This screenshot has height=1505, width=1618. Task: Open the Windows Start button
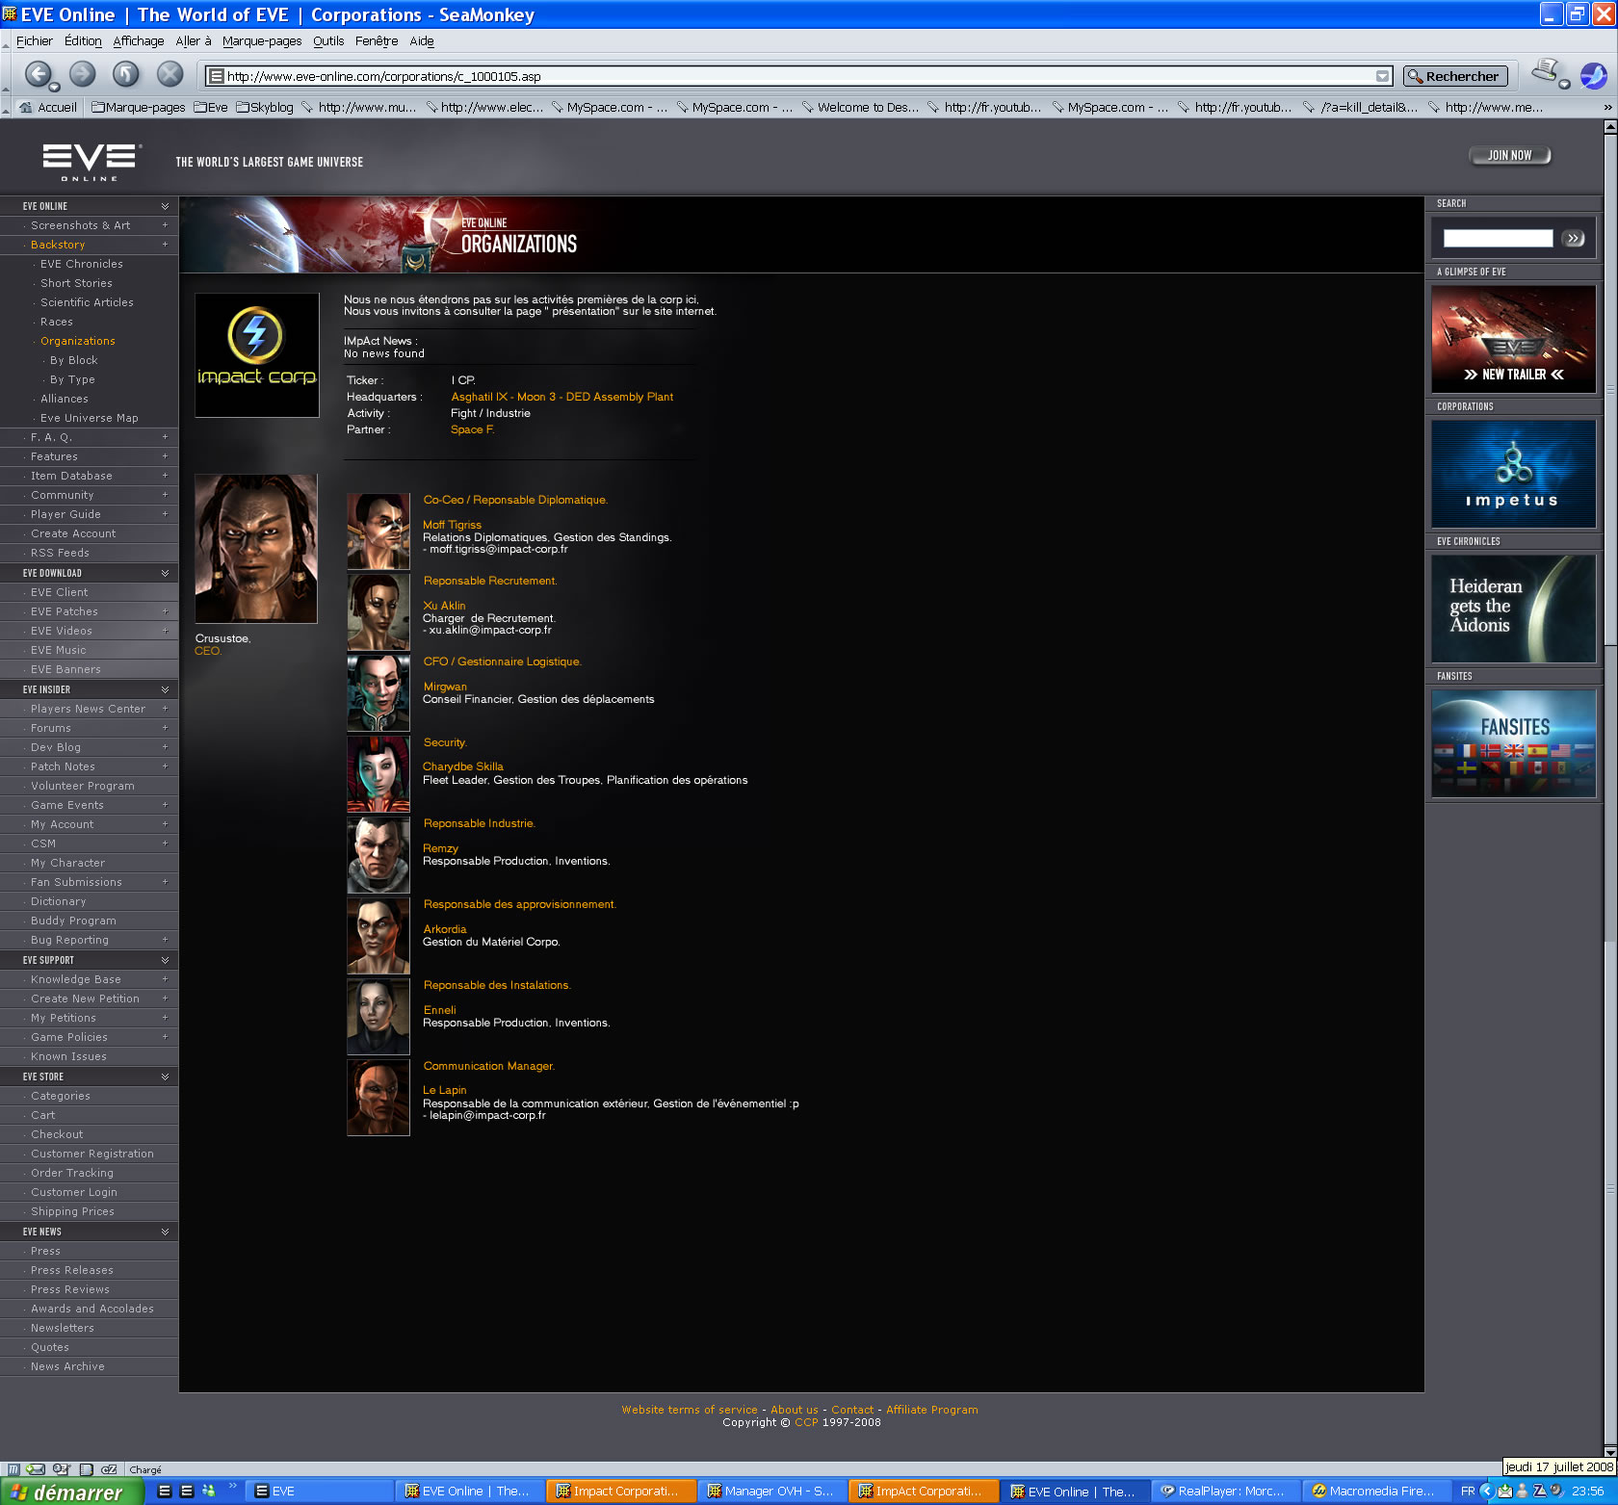tap(72, 1492)
